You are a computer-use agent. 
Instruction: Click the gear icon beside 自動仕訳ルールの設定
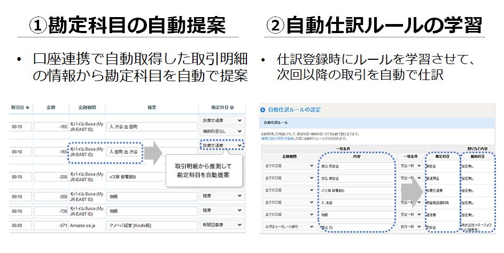[x=262, y=109]
